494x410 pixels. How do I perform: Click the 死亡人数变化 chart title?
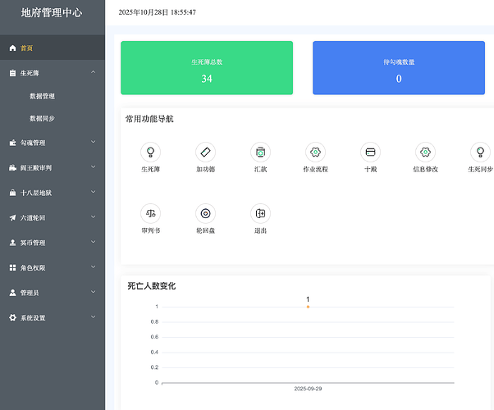[x=151, y=286]
